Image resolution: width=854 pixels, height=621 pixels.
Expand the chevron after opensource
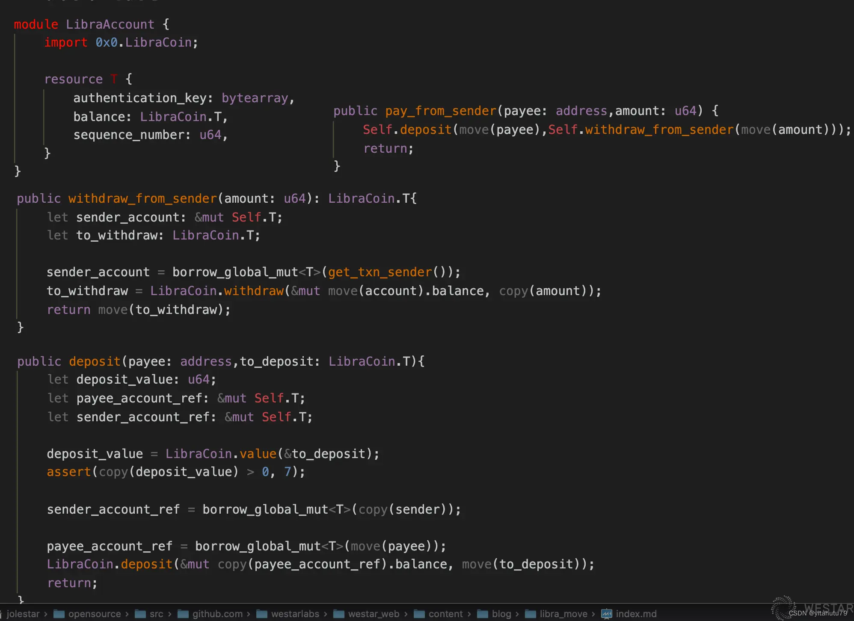(x=127, y=614)
